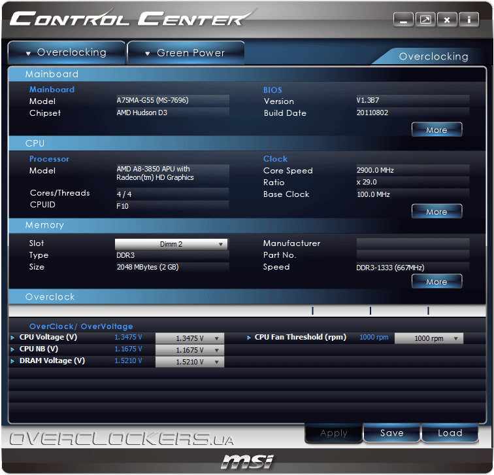Expand the CPU Fan Threshold row arrow
Viewport: 494px width, 475px height.
click(x=249, y=338)
